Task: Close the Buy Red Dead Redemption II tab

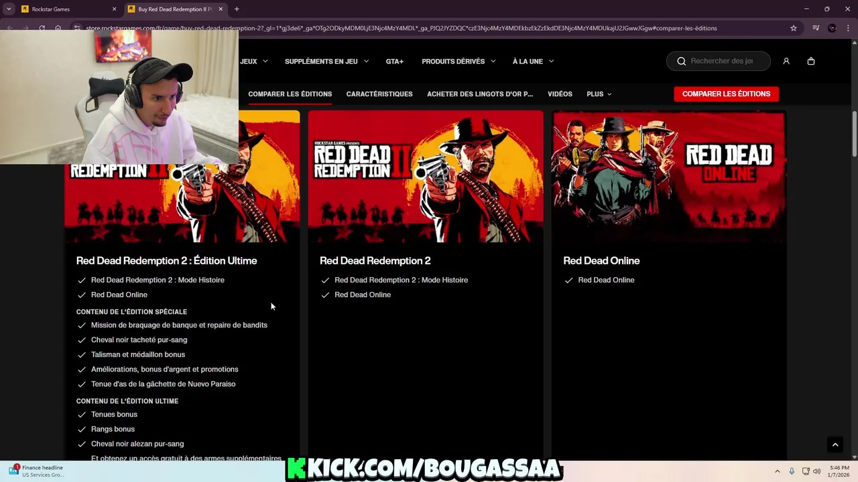Action: (221, 9)
